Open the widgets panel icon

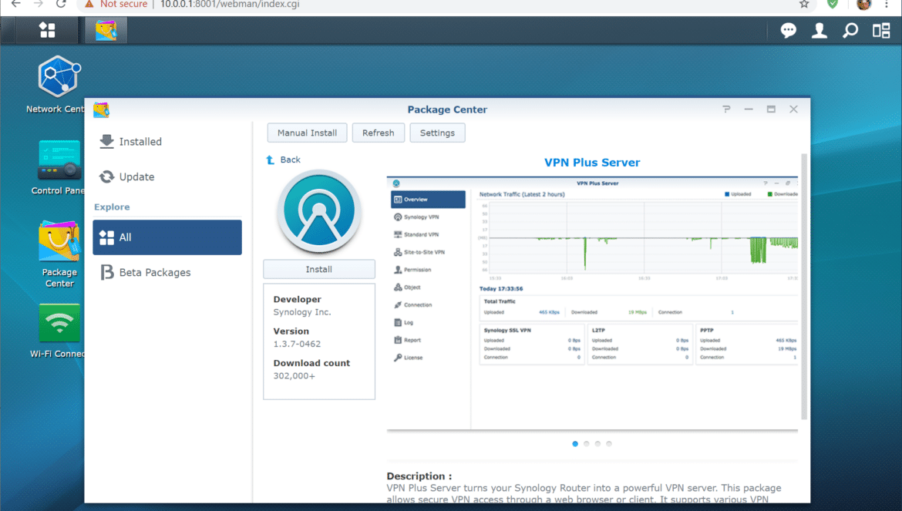click(x=881, y=30)
